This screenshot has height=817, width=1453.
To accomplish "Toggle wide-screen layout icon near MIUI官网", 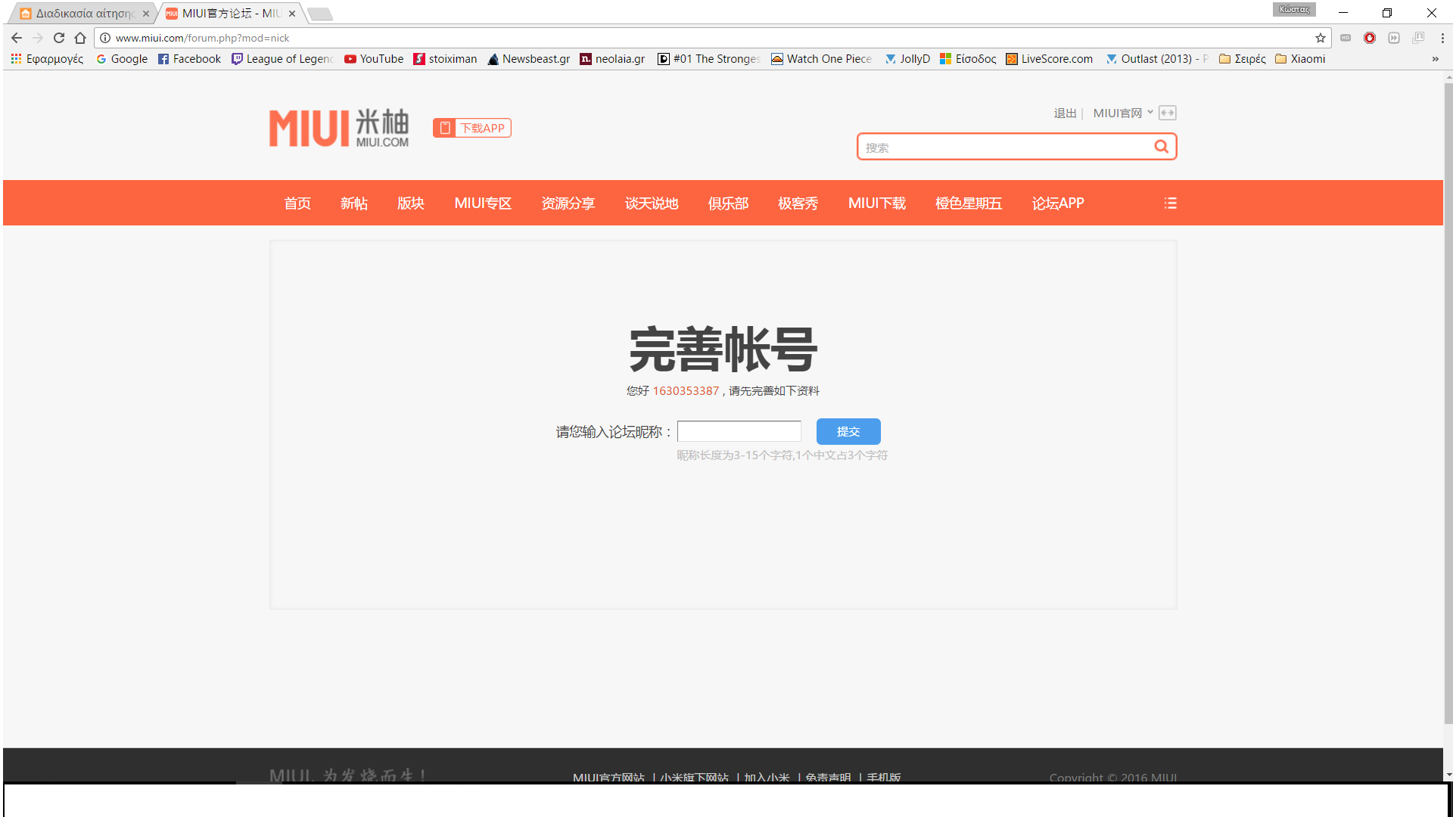I will tap(1167, 113).
